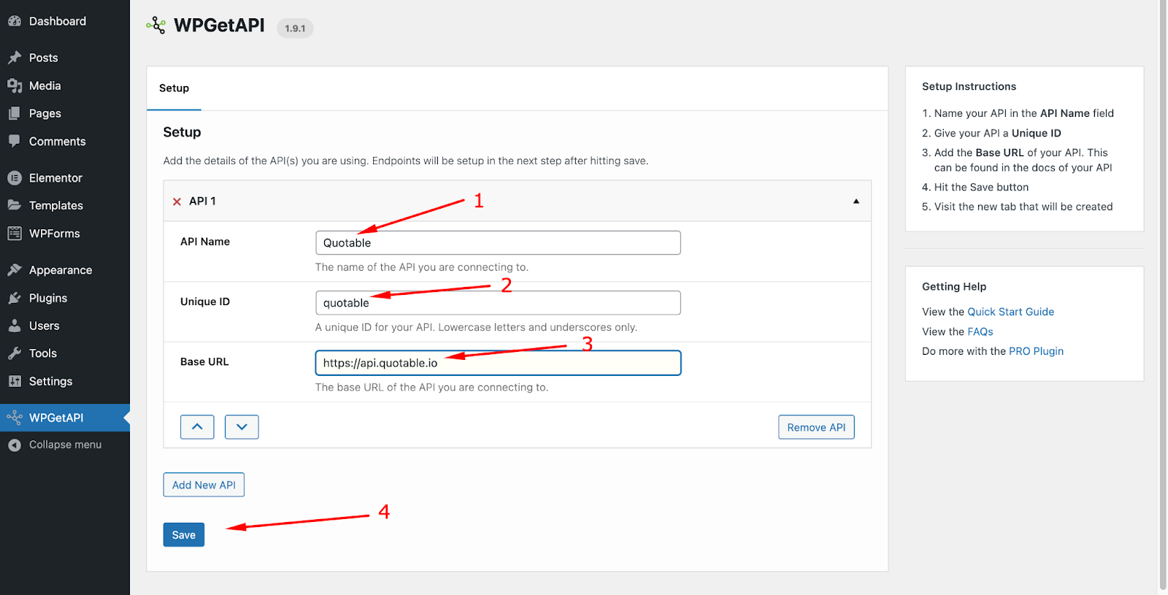Click the Templates folder icon
The image size is (1168, 595).
[15, 205]
